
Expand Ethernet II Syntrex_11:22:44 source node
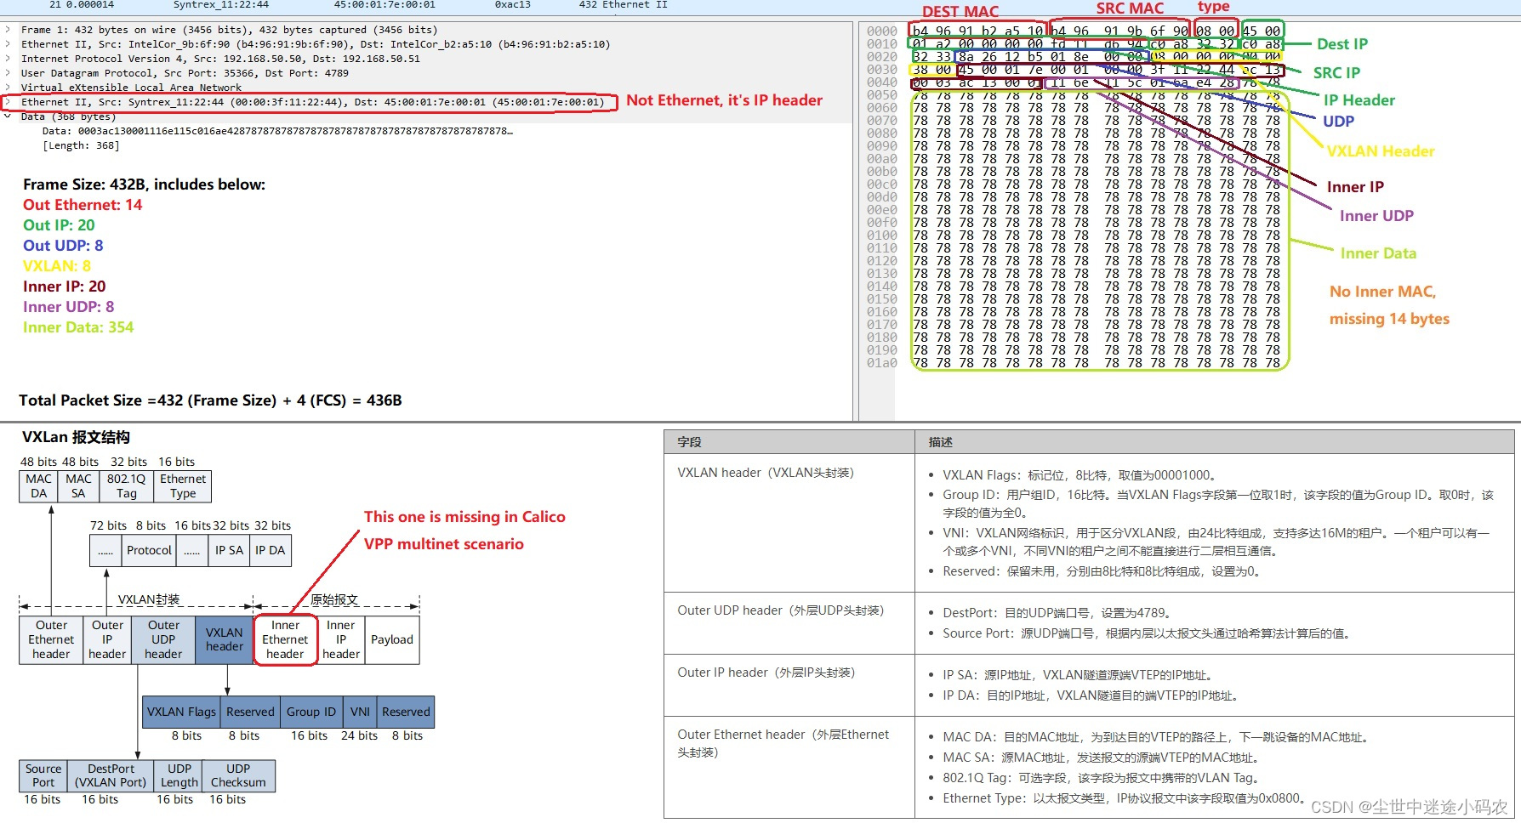coord(8,102)
